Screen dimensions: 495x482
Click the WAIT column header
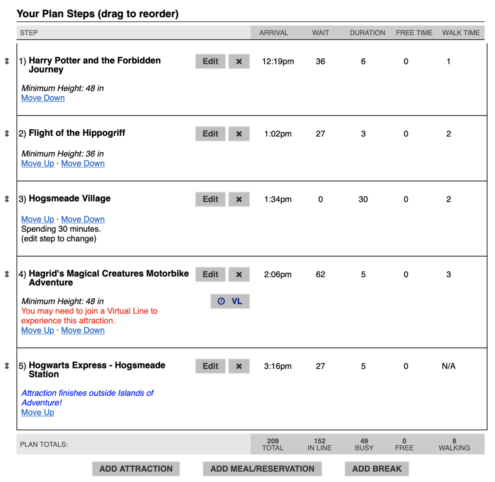point(321,33)
